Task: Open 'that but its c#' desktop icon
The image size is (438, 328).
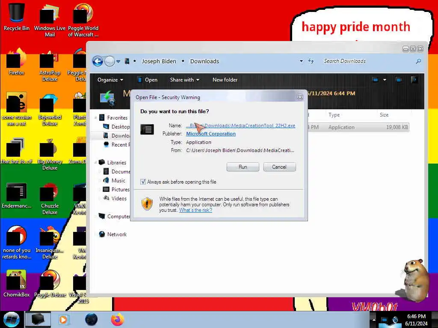Action: (x=17, y=151)
